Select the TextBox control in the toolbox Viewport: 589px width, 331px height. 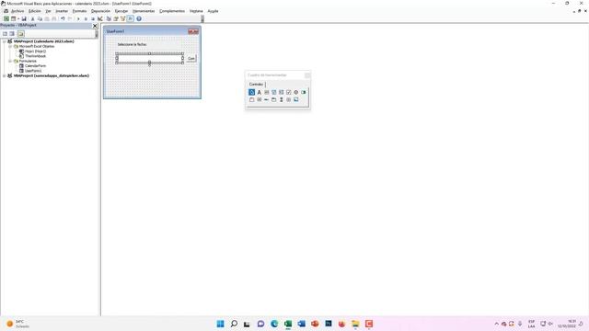(266, 92)
